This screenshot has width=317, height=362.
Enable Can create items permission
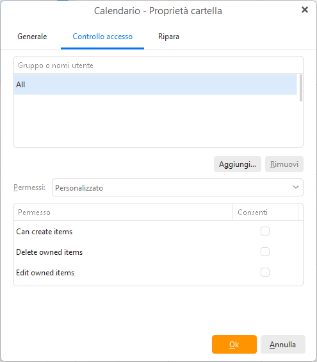[x=265, y=231]
